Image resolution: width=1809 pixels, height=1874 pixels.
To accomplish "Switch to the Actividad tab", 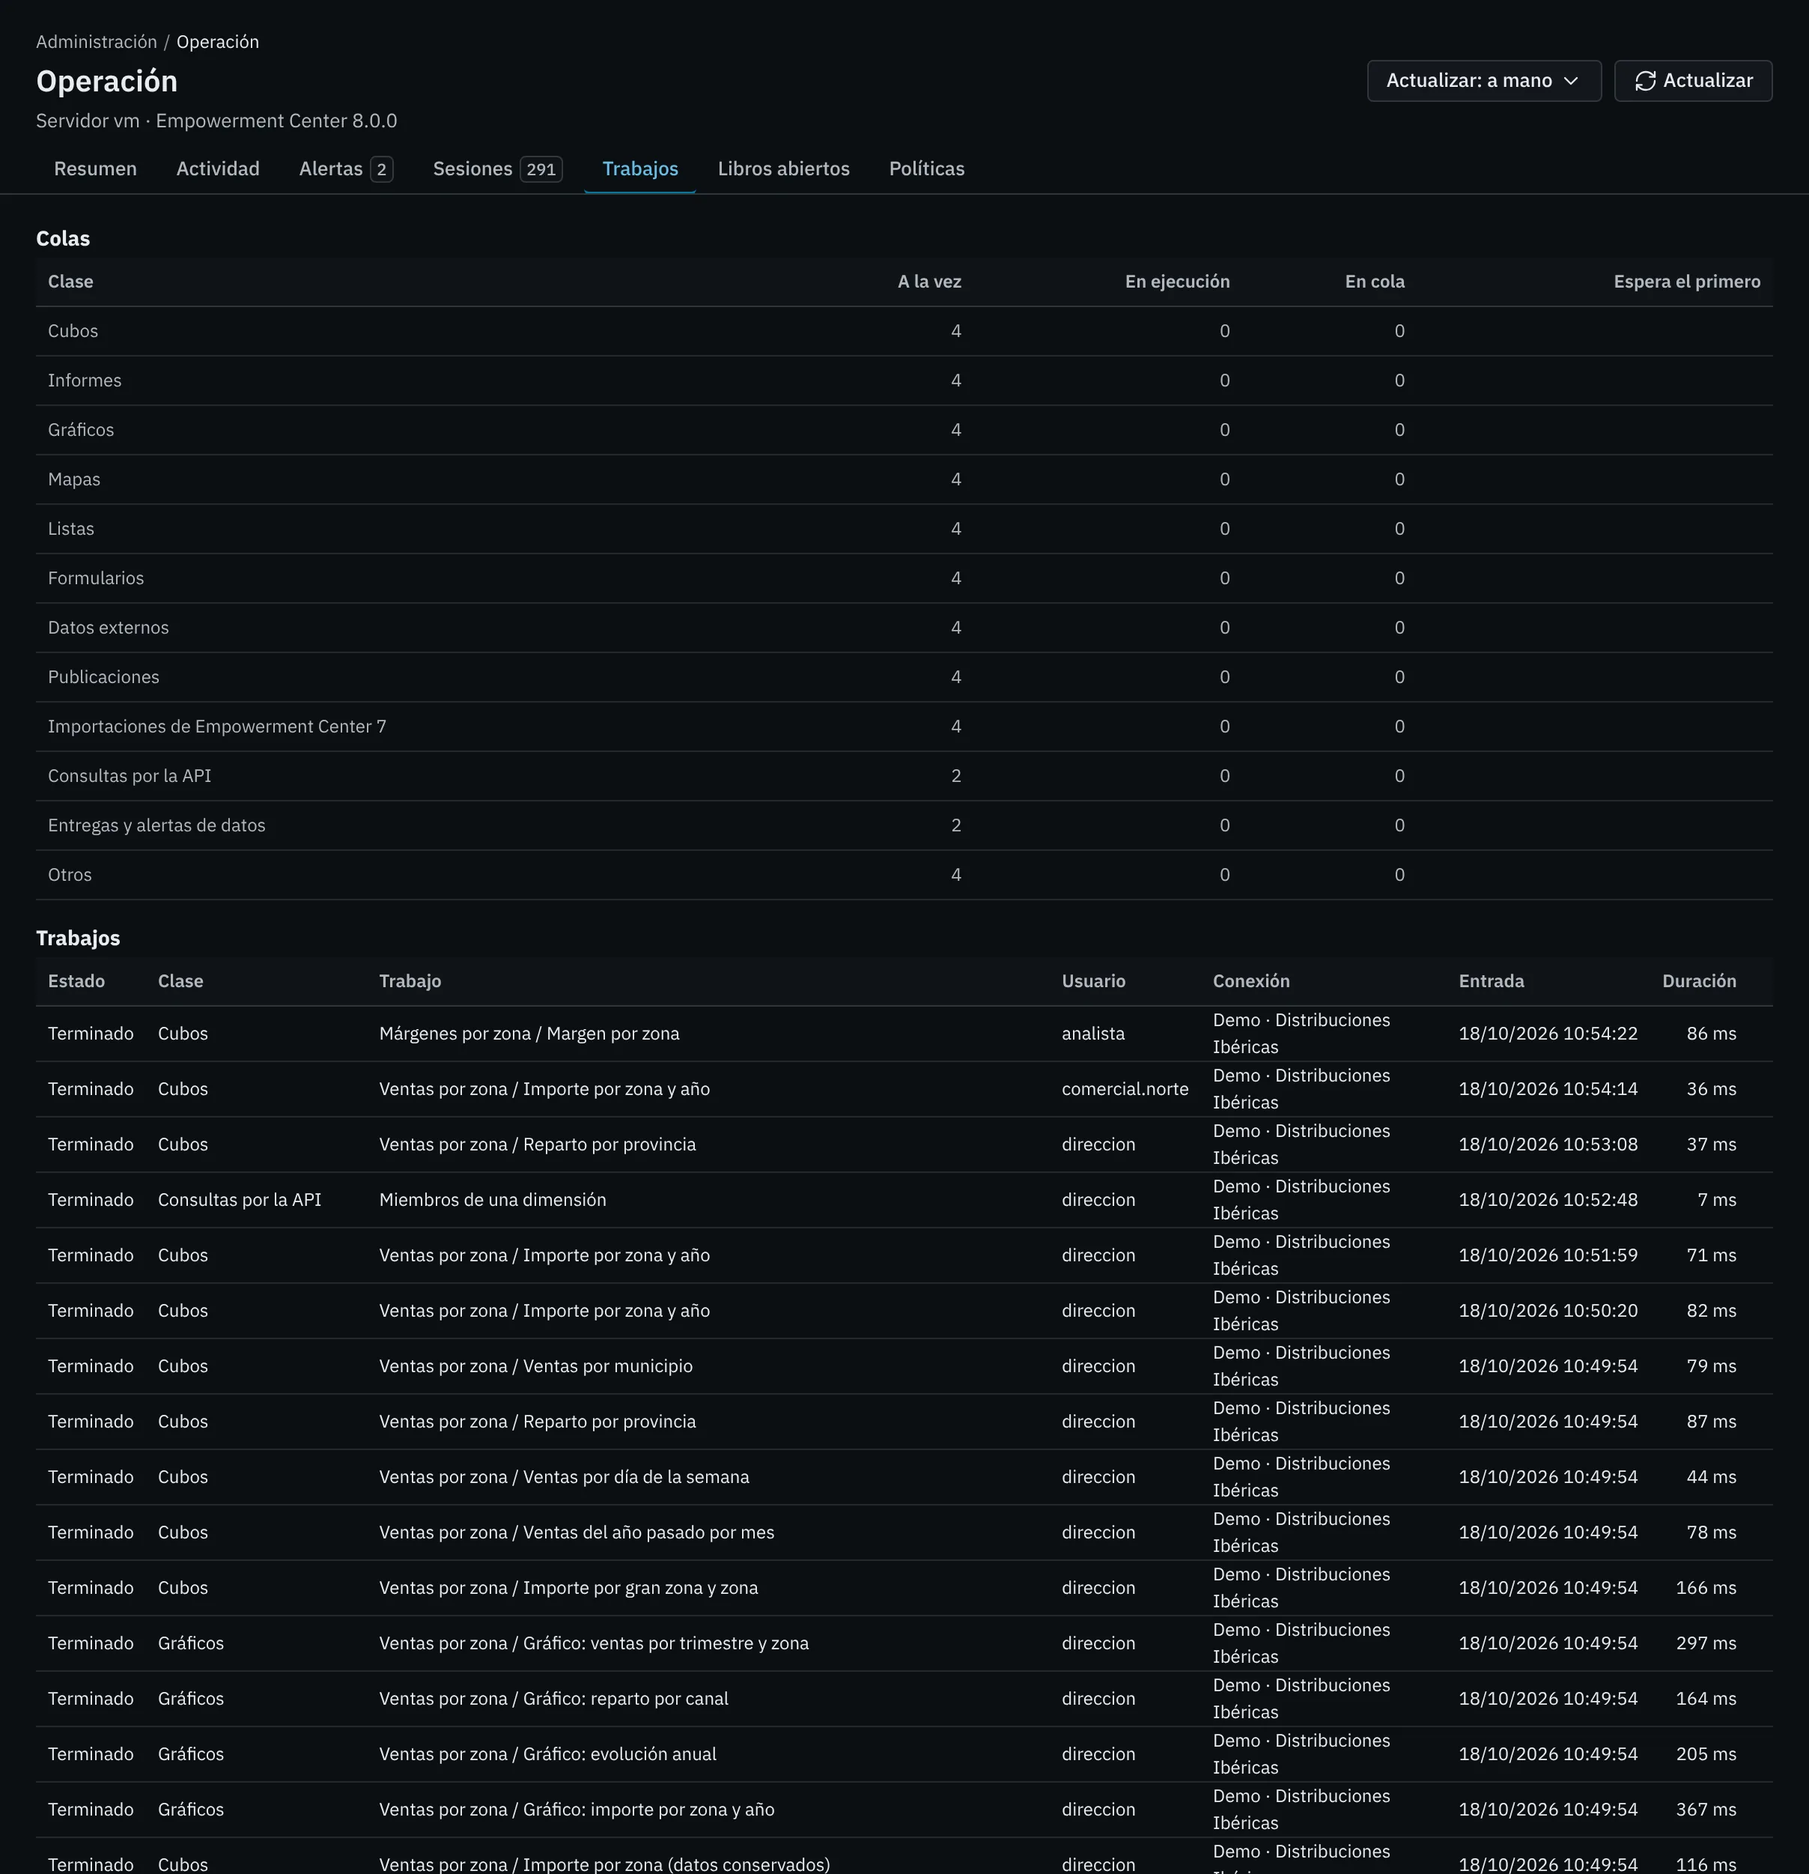I will click(218, 169).
